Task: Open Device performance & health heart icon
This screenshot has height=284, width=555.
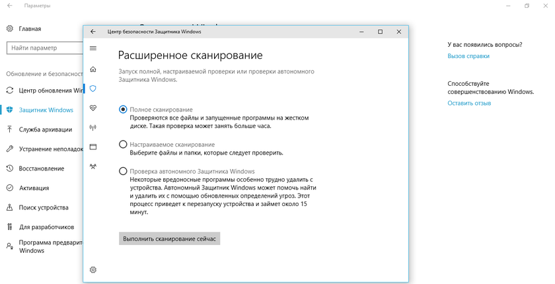Action: click(93, 108)
